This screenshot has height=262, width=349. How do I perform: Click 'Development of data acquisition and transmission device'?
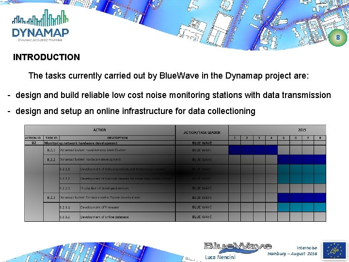[123, 169]
